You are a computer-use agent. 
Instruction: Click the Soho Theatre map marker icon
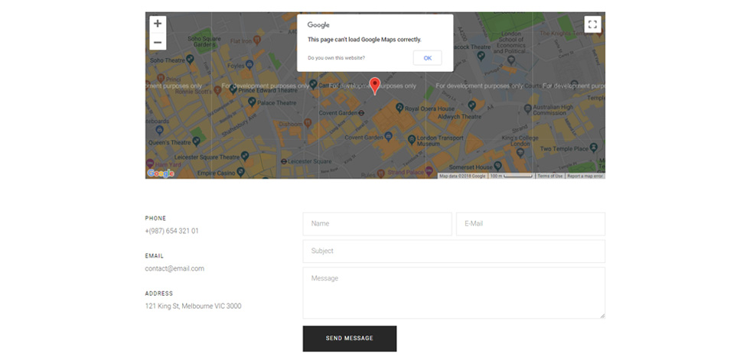coord(191,59)
